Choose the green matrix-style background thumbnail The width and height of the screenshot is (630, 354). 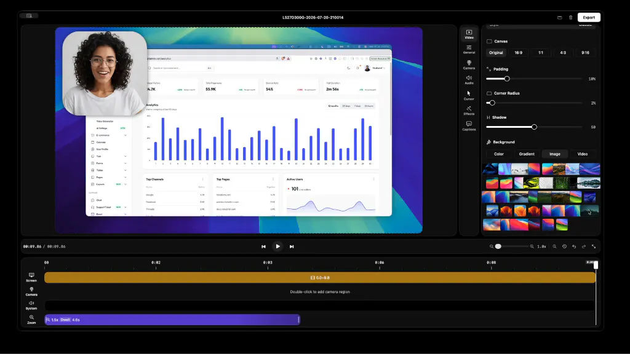561,183
